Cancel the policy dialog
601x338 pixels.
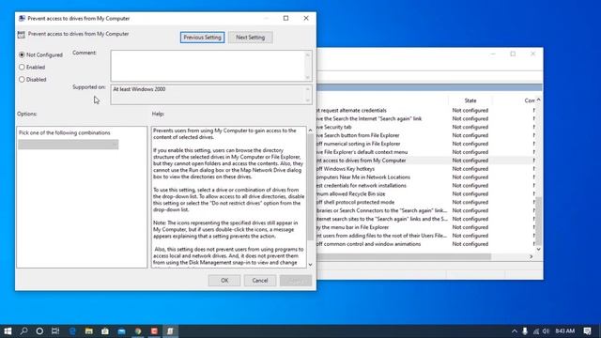260,281
